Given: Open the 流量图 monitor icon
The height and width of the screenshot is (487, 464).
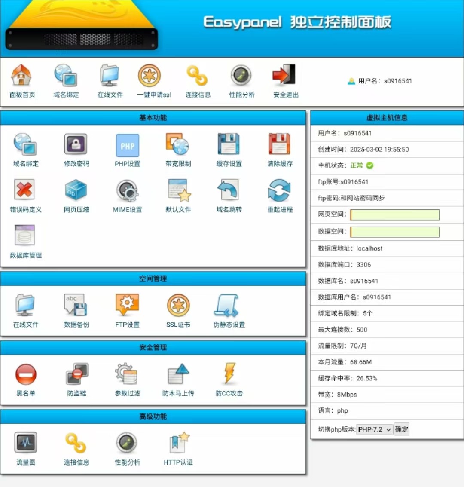Looking at the screenshot, I should pyautogui.click(x=25, y=449).
